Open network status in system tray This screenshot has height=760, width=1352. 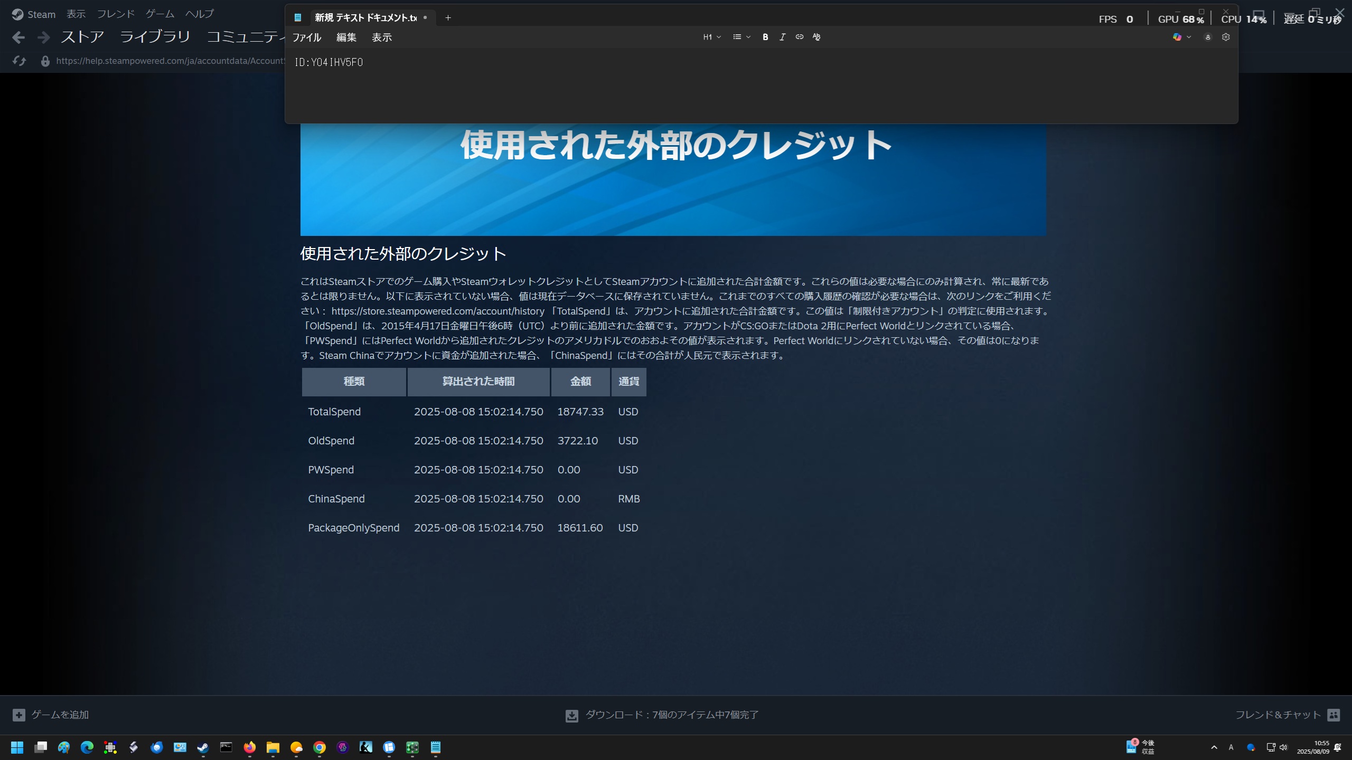click(1271, 747)
